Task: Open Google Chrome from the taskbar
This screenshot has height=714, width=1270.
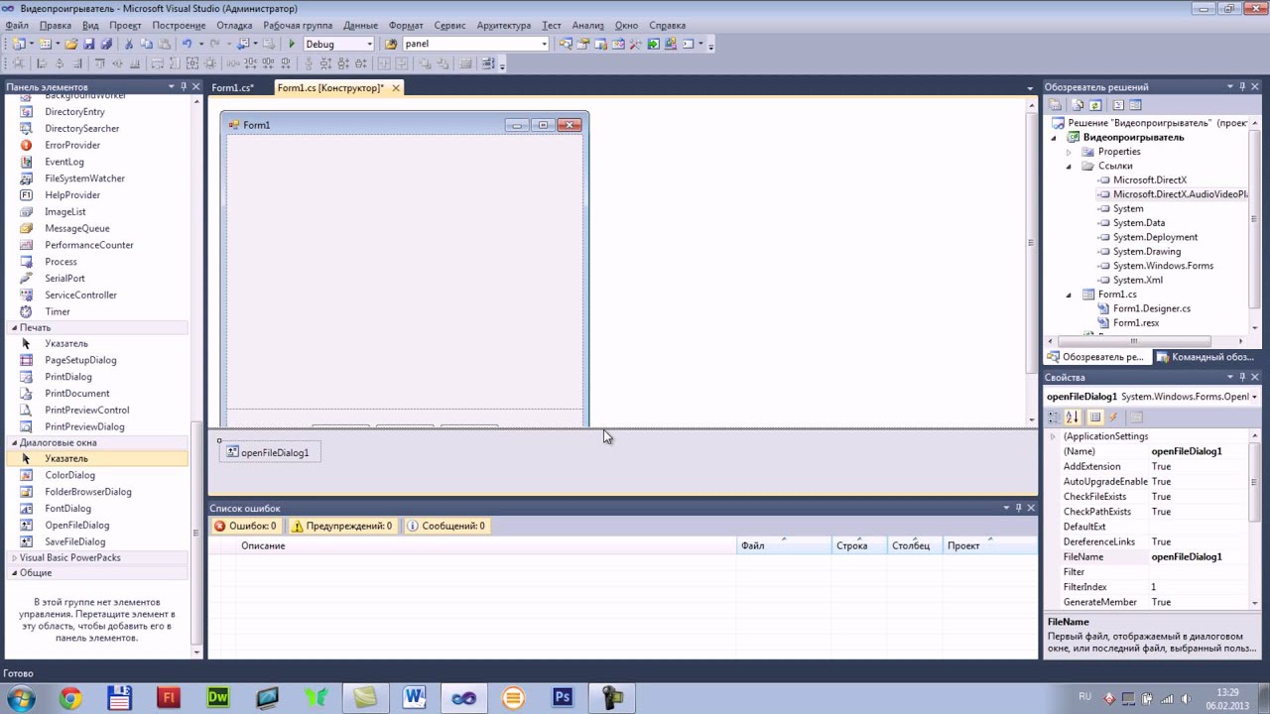Action: tap(69, 698)
